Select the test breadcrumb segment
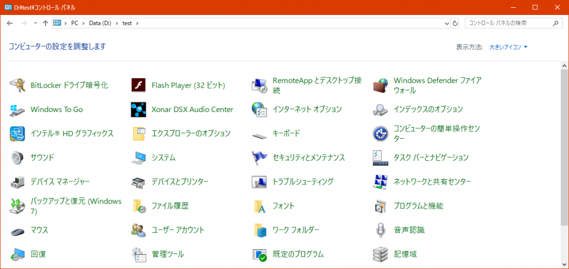Image resolution: width=569 pixels, height=269 pixels. click(127, 23)
